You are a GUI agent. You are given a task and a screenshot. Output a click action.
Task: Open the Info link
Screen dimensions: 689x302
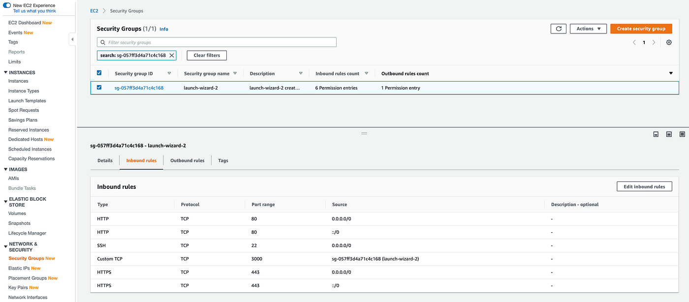click(x=164, y=29)
